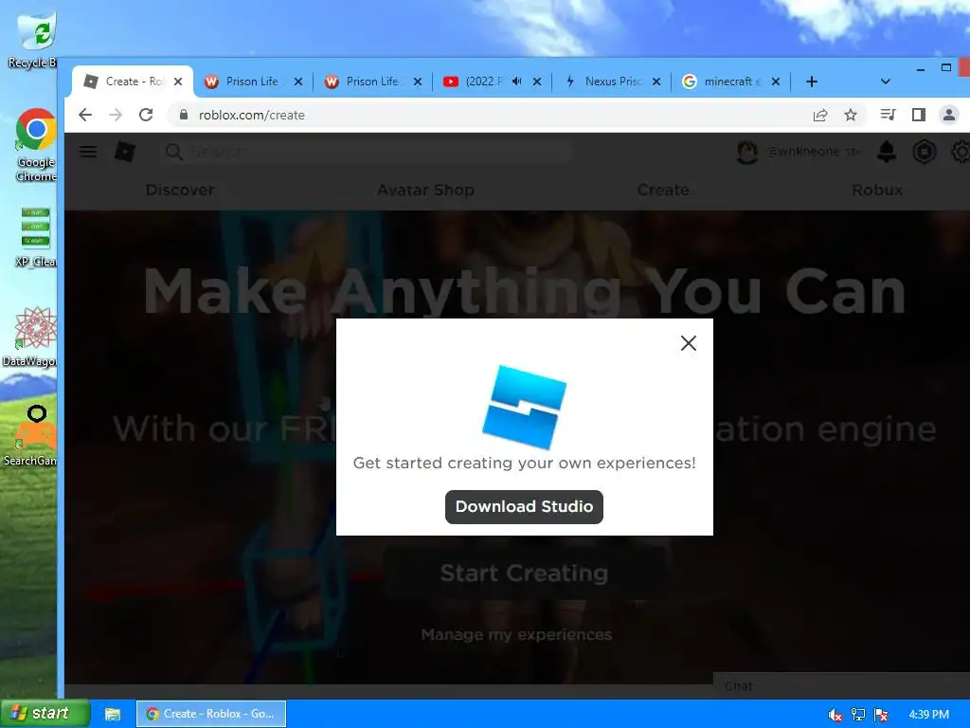Click the Roblox search field
Image resolution: width=970 pixels, height=728 pixels.
(367, 152)
